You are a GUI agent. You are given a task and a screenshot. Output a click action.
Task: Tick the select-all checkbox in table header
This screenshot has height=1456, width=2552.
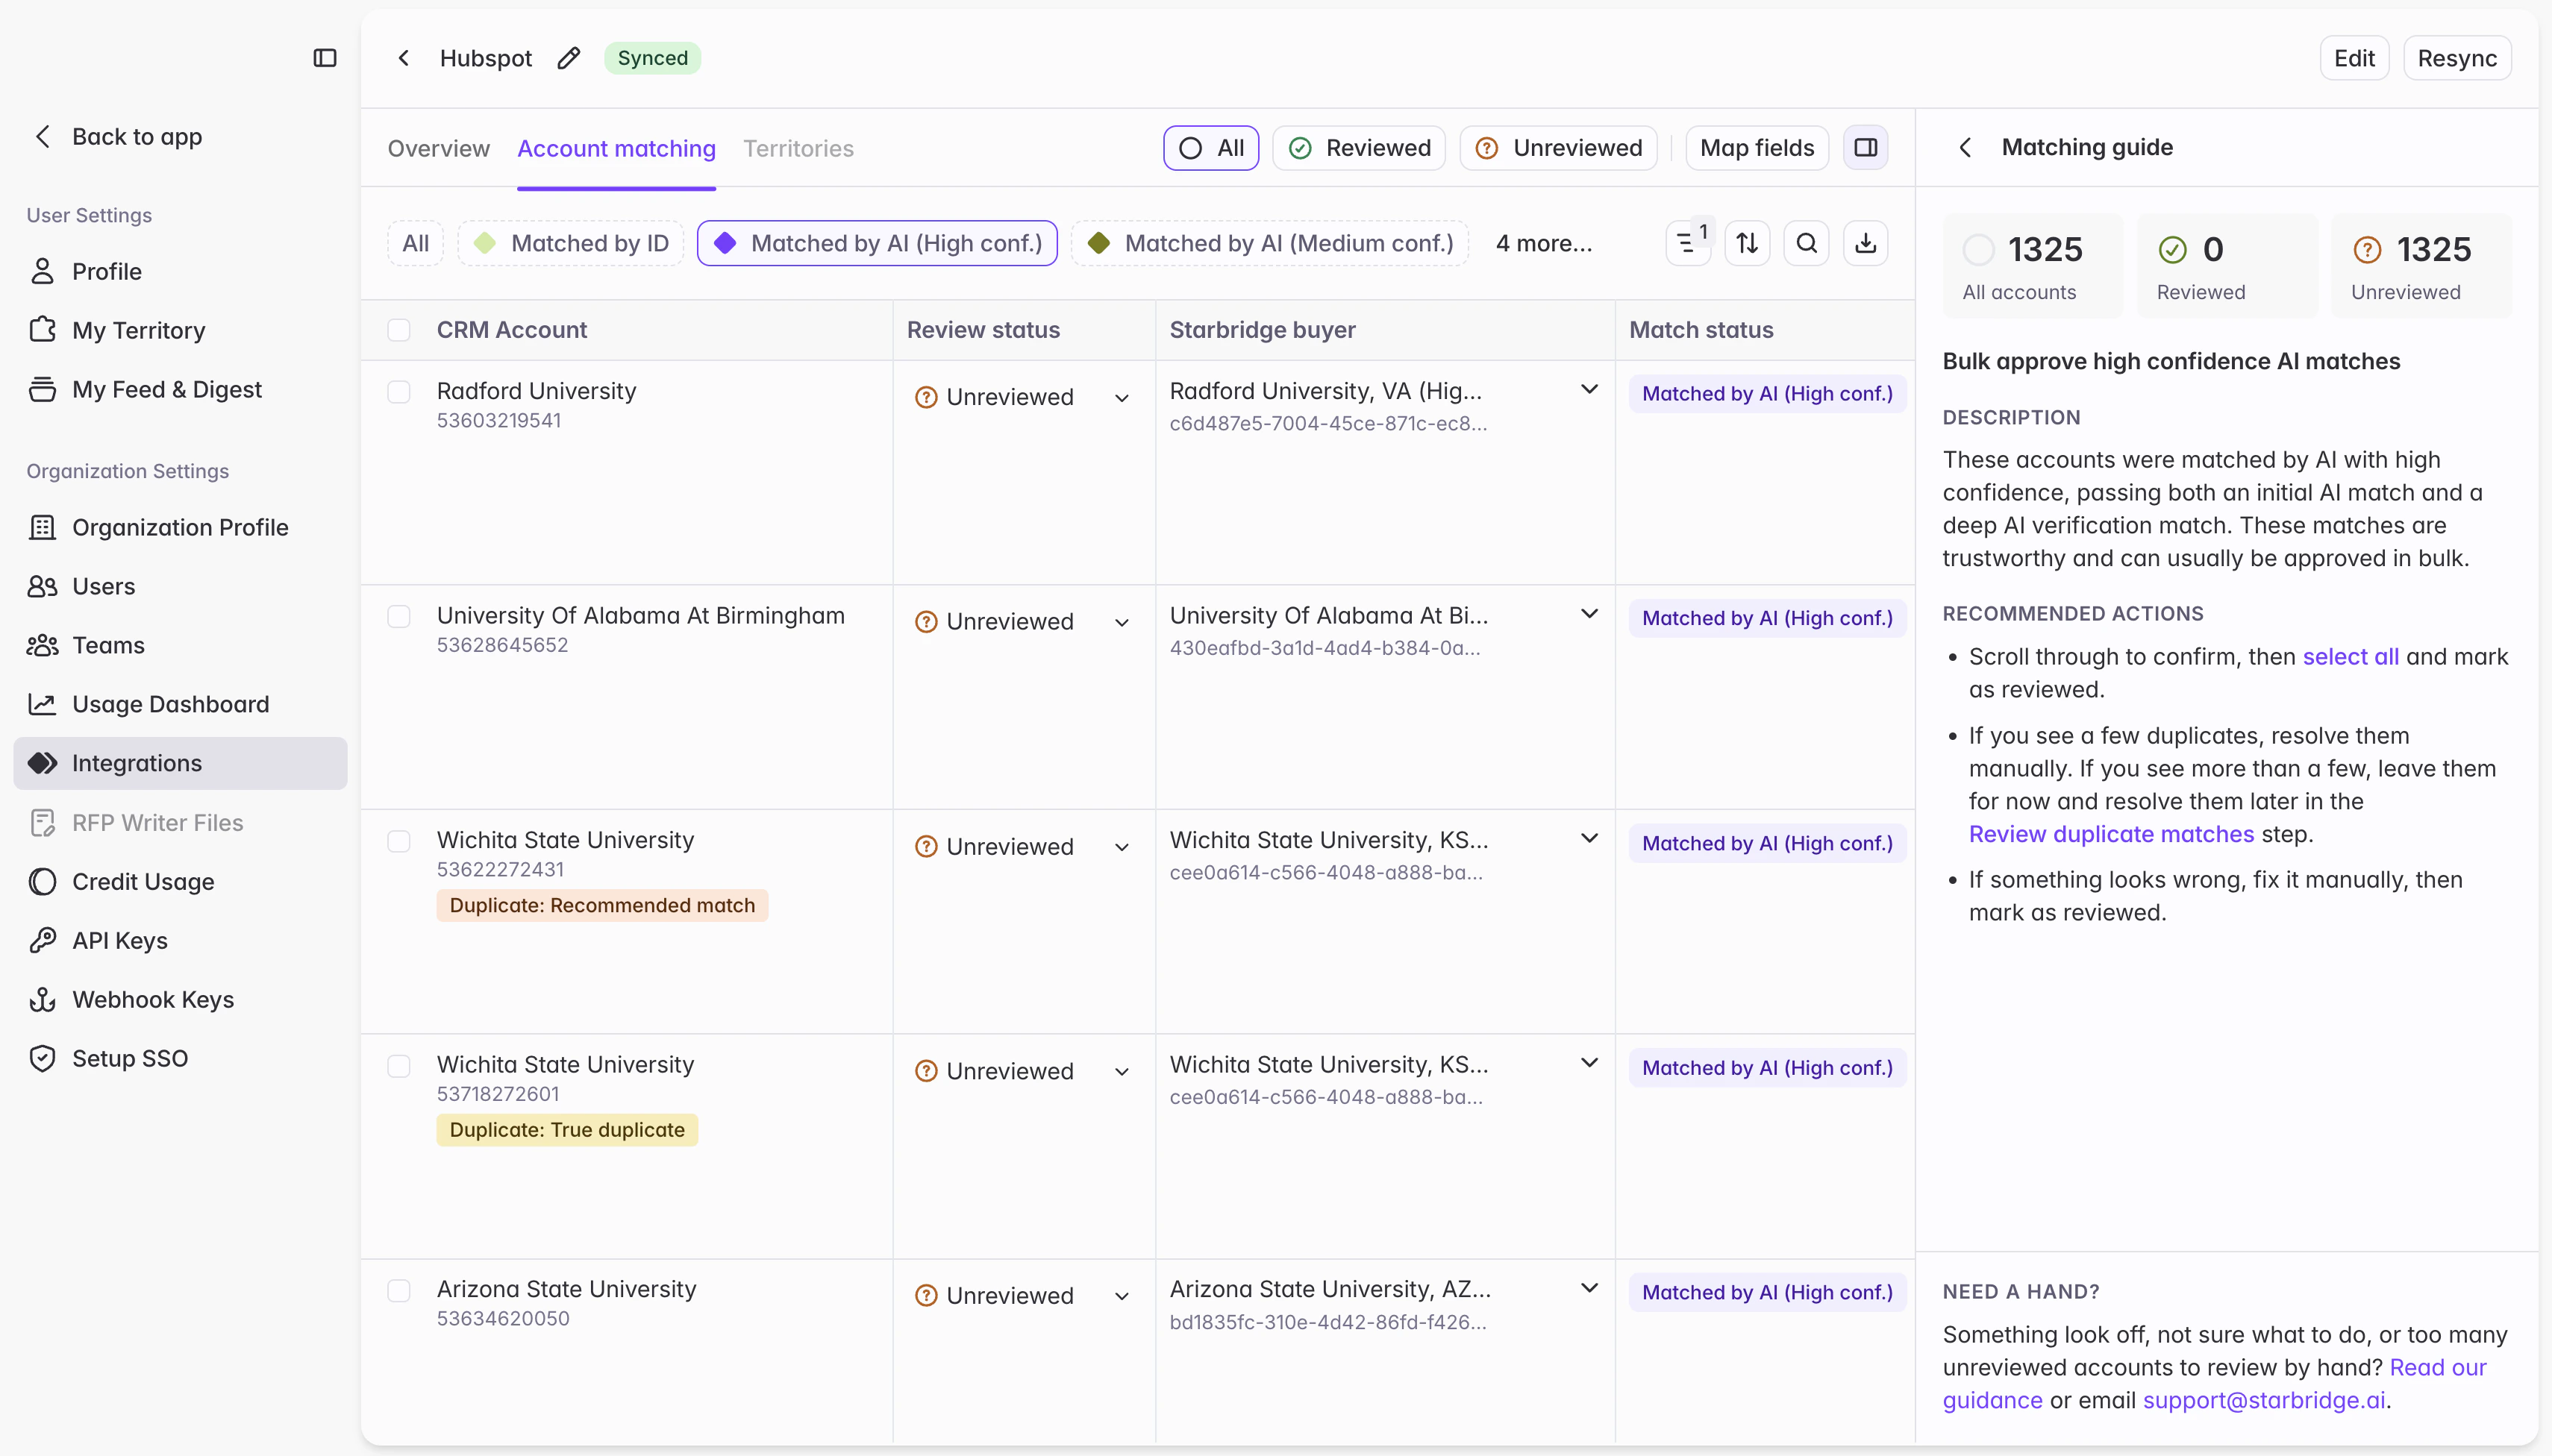tap(399, 330)
